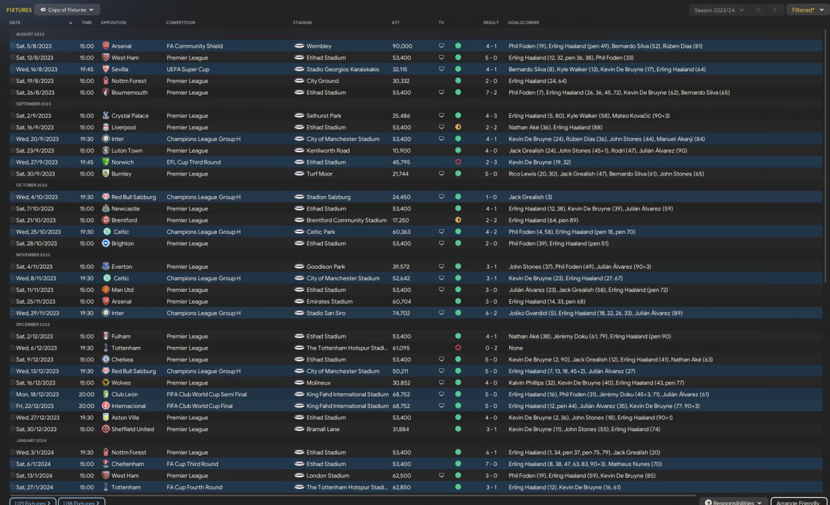This screenshot has height=505, width=830.
Task: Sort by the Time column header
Action: pyautogui.click(x=86, y=23)
